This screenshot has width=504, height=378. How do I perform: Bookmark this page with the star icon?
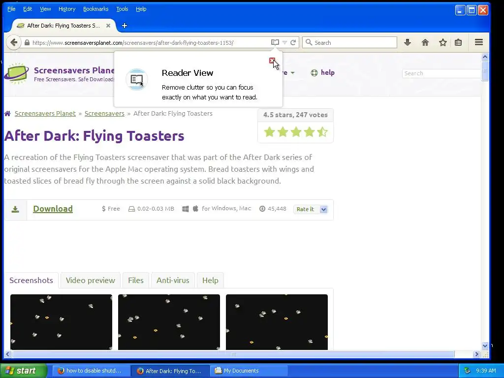pos(443,42)
